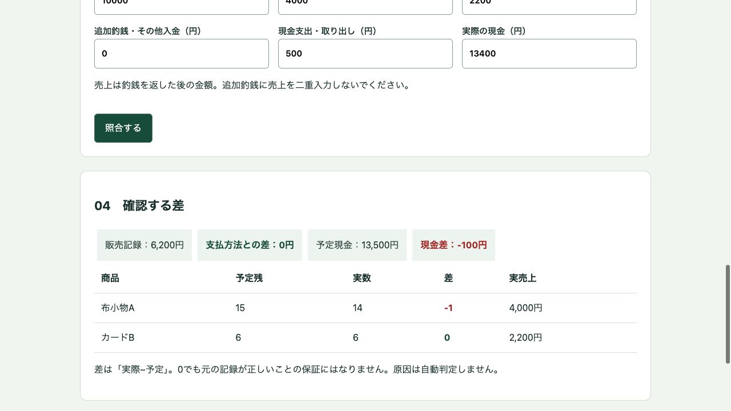Click the partially visible field showing 2200

(549, 7)
